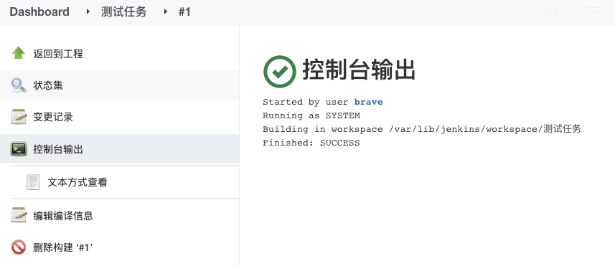
Task: Click the document icon beside 文本方式查看
Action: coord(33,182)
